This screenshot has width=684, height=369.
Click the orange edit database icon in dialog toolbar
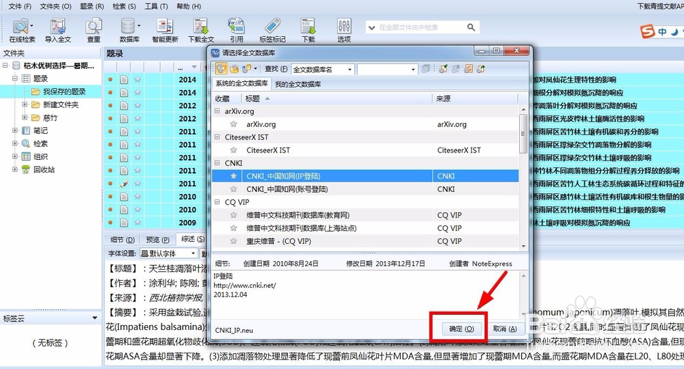click(469, 69)
